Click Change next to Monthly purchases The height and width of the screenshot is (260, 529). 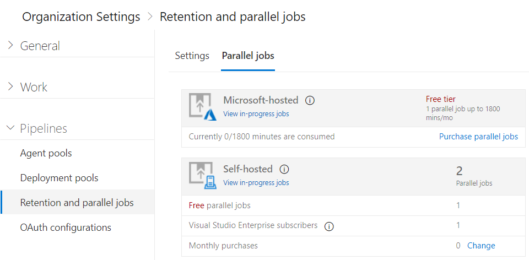(x=481, y=246)
